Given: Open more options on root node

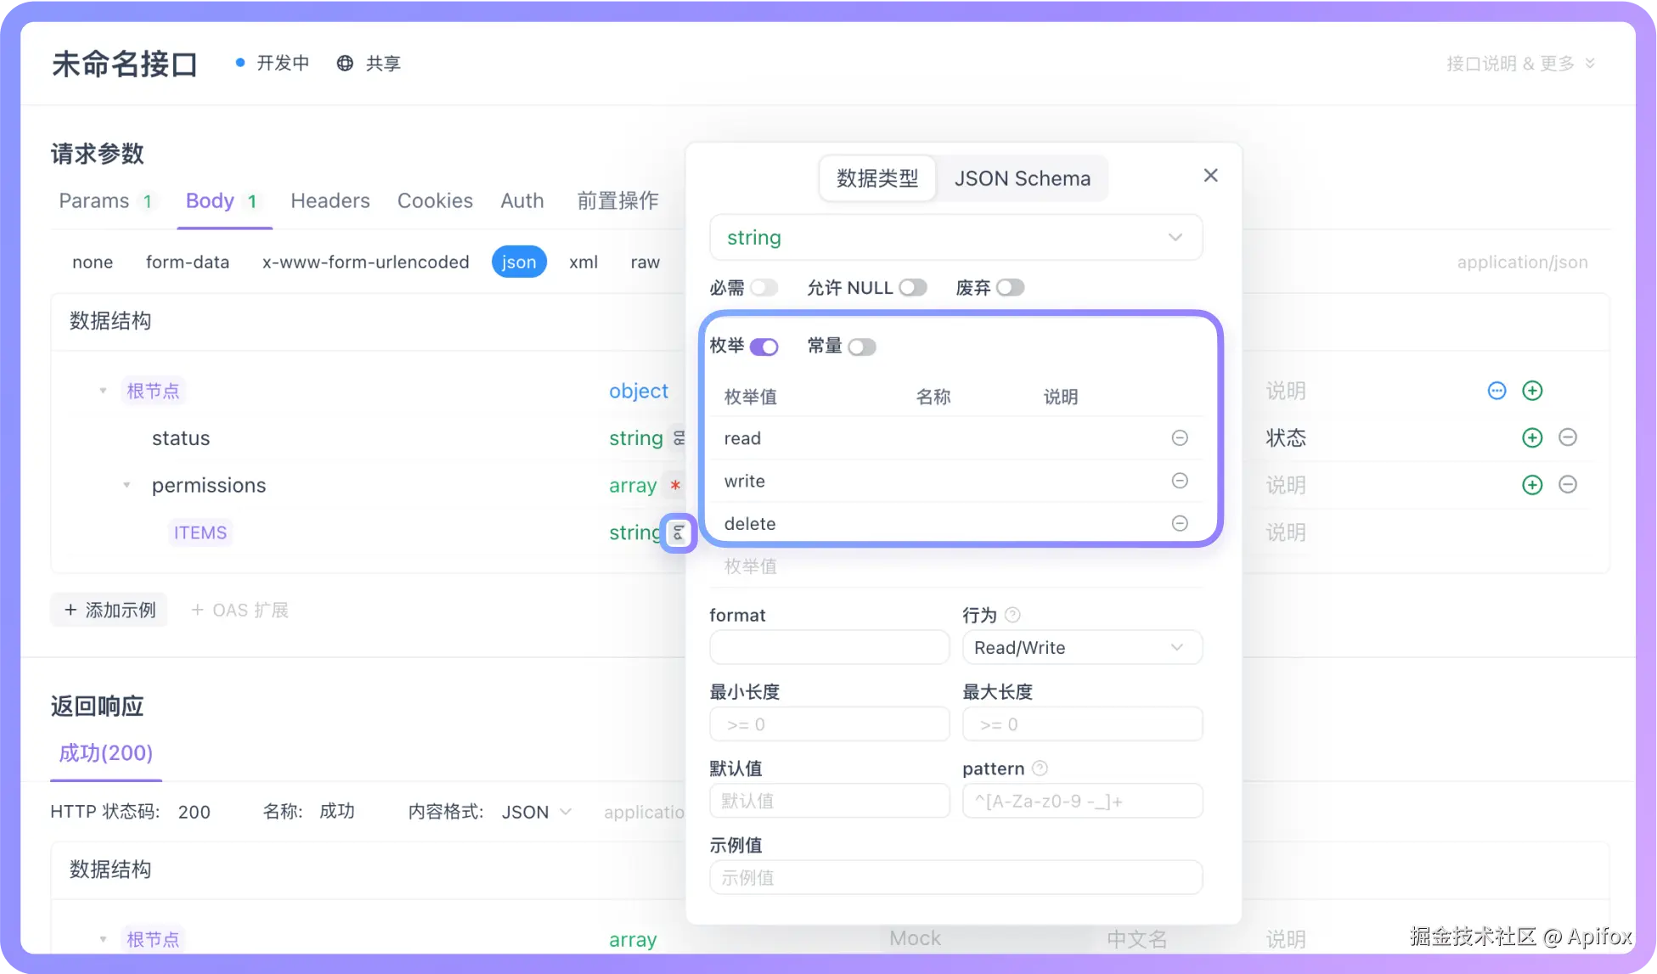Looking at the screenshot, I should (x=1496, y=391).
